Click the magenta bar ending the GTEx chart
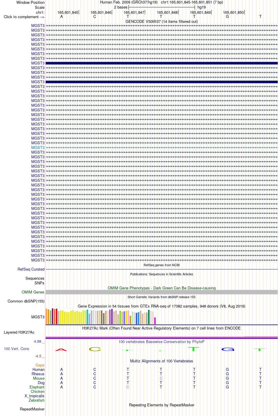The width and height of the screenshot is (278, 416). pyautogui.click(x=155, y=321)
